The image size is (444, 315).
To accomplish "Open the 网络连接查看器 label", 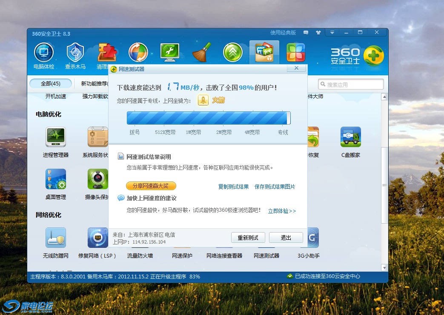I will 224,255.
